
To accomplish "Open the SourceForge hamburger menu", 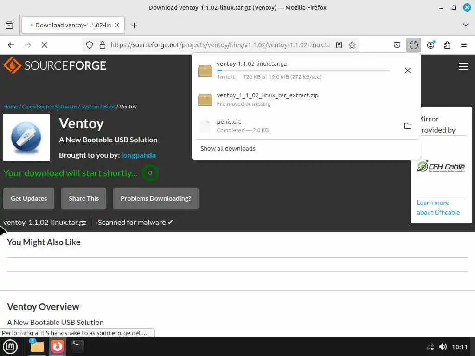I will 463,66.
